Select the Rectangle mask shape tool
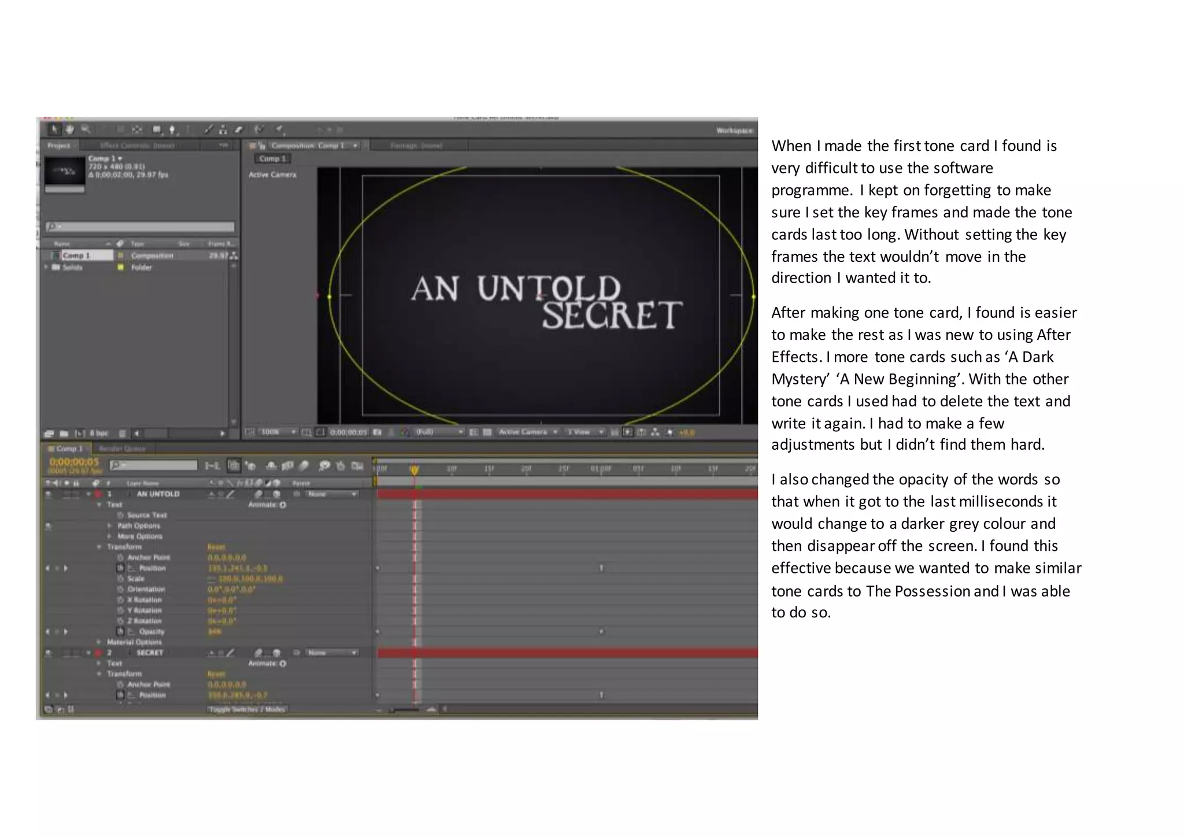This screenshot has height=837, width=1184. point(157,129)
